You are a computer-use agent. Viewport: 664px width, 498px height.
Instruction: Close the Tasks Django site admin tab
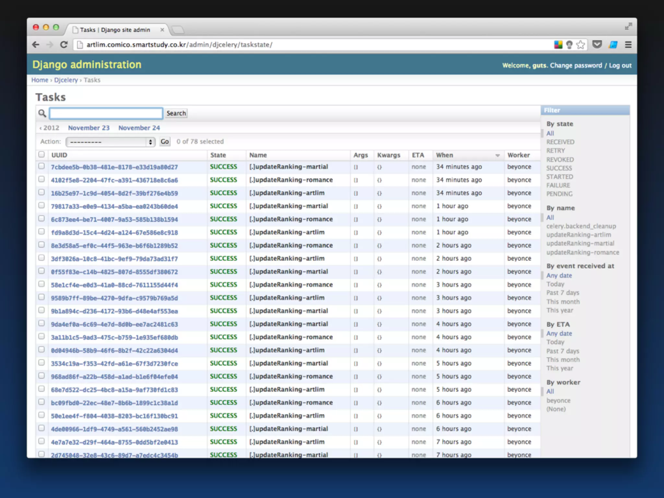pos(162,30)
